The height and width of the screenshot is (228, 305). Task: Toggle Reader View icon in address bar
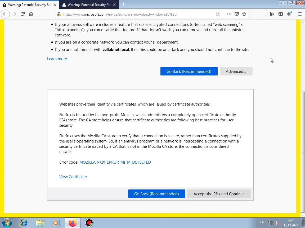pyautogui.click(x=218, y=14)
